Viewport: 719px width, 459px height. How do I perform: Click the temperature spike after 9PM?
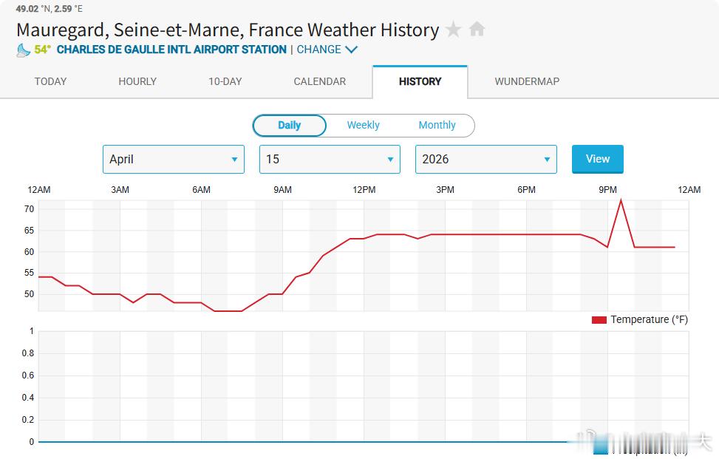click(621, 201)
